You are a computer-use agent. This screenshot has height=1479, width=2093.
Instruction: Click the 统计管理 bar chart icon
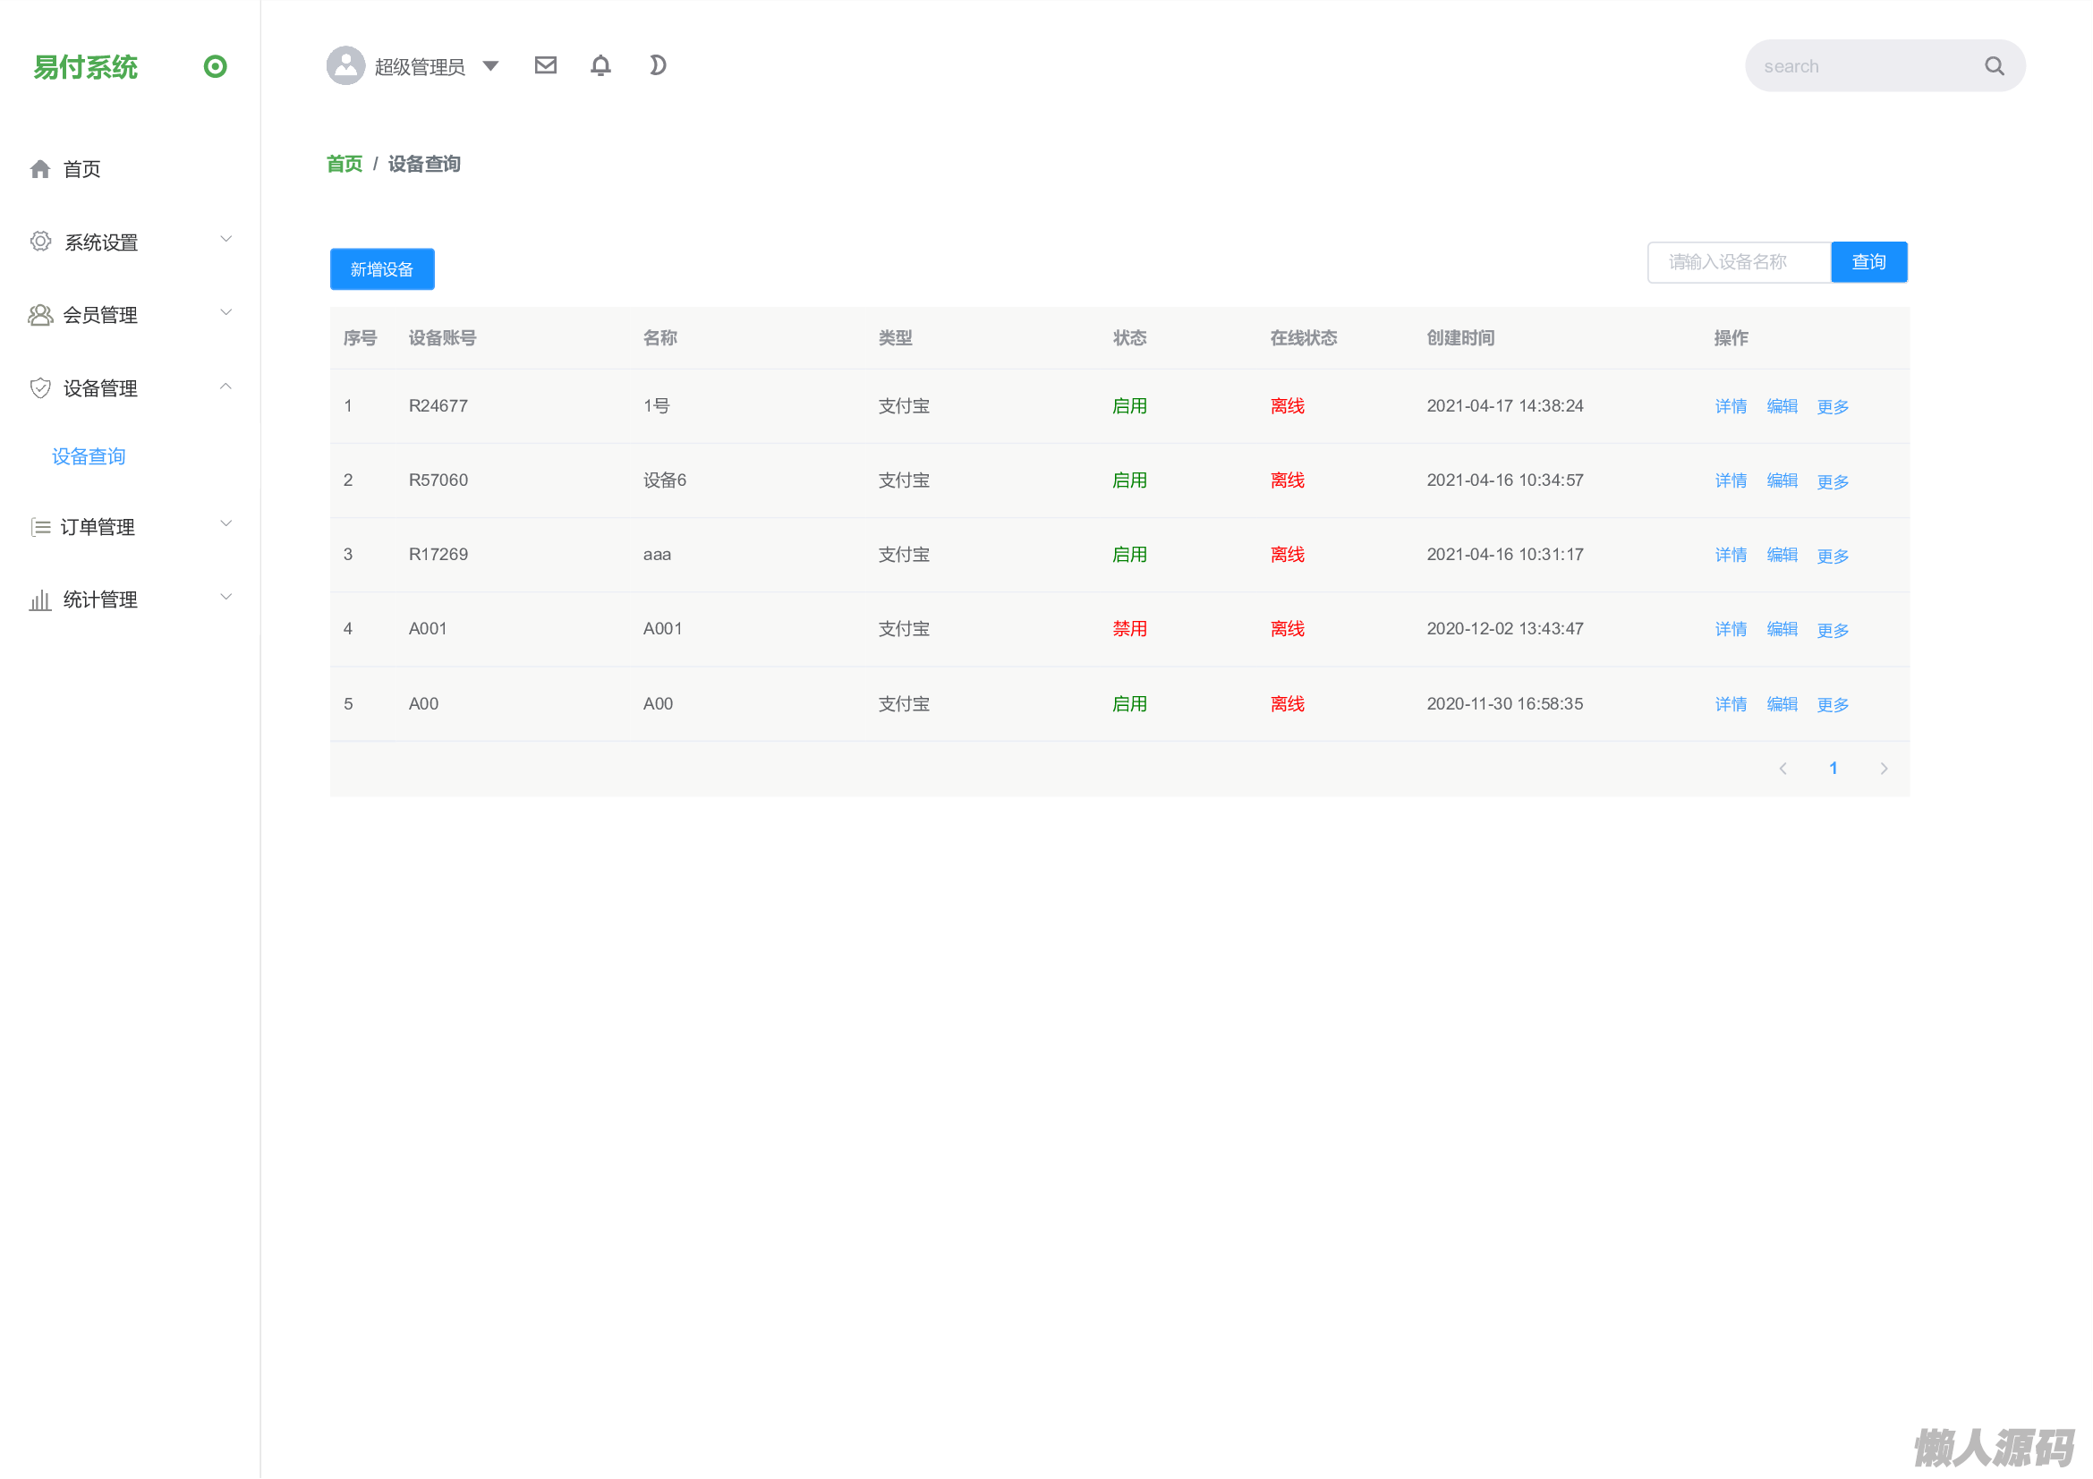[x=40, y=599]
